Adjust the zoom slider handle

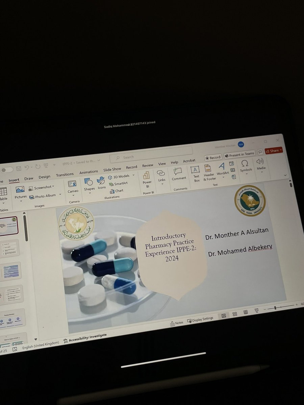(x=275, y=308)
